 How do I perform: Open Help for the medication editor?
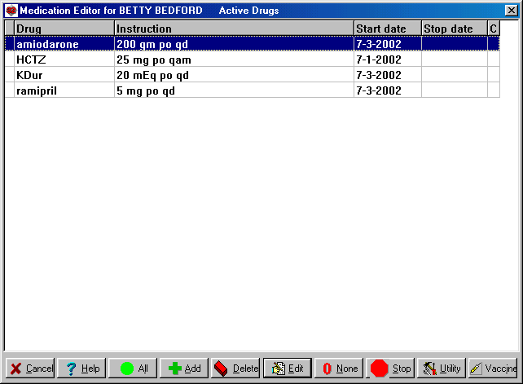[81, 369]
